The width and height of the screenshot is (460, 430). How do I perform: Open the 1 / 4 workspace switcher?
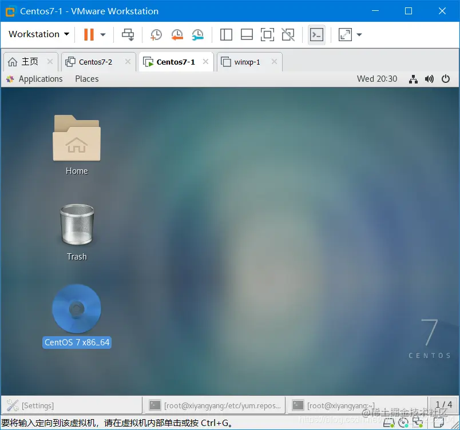click(443, 405)
